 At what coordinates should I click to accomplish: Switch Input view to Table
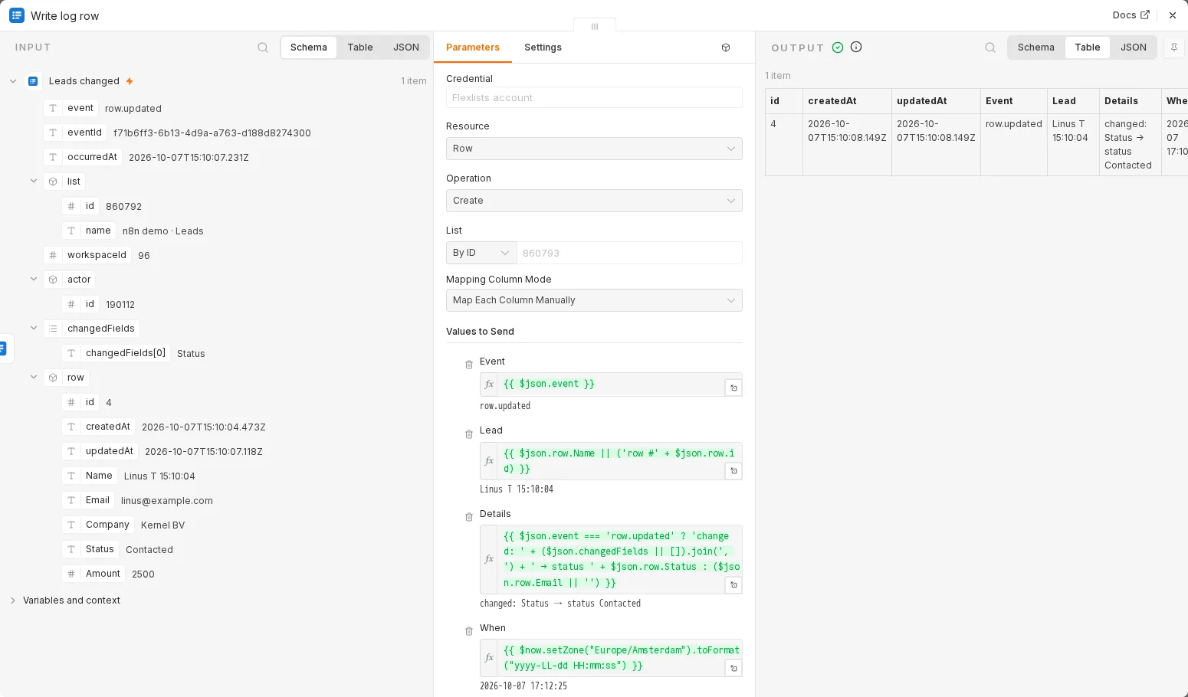(x=360, y=47)
